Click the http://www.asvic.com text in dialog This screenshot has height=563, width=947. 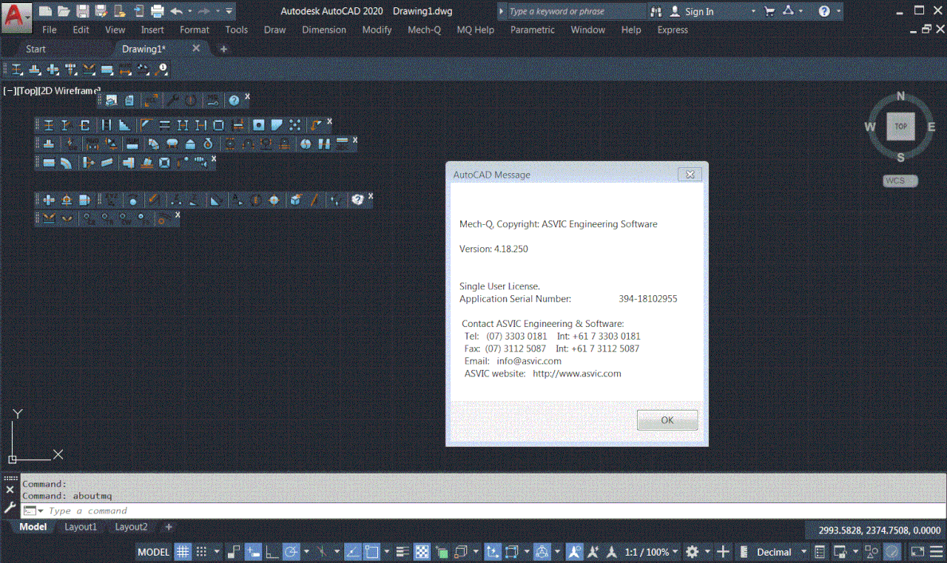[x=576, y=374]
